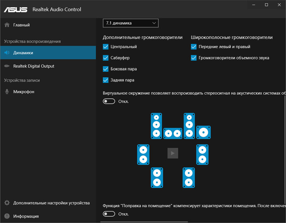
Task: Click the front right speaker icon
Action: [x=189, y=125]
